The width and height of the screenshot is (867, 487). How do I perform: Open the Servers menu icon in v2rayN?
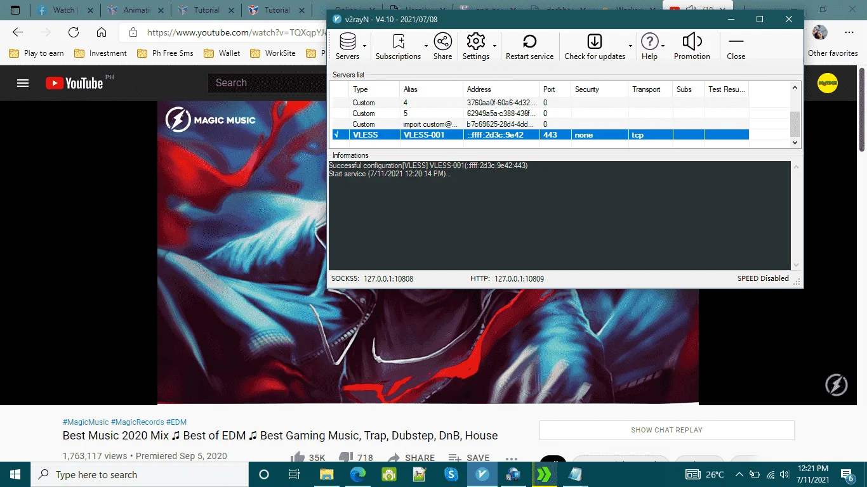(347, 42)
